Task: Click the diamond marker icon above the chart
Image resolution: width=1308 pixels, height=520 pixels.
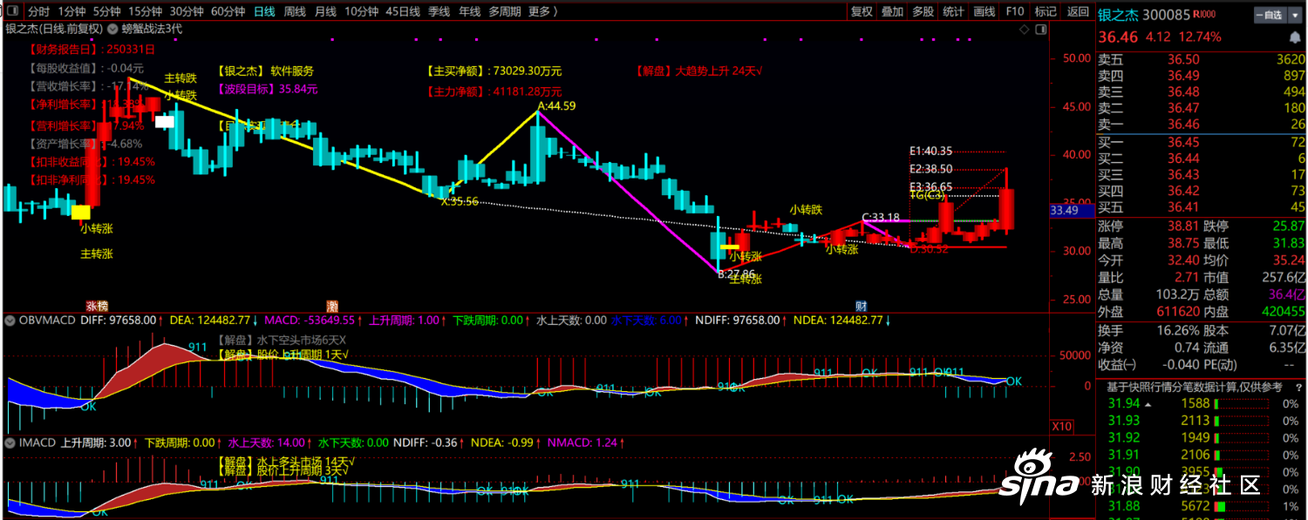Action: point(1024,30)
